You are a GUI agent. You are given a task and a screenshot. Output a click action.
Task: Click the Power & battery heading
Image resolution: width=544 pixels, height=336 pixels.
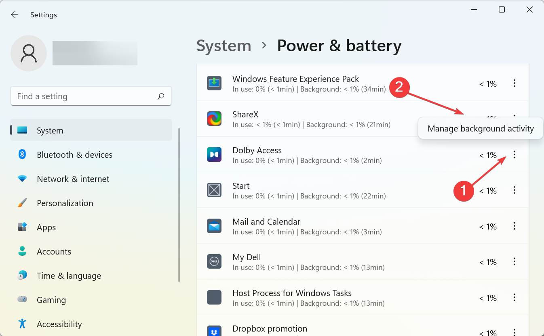(x=339, y=46)
